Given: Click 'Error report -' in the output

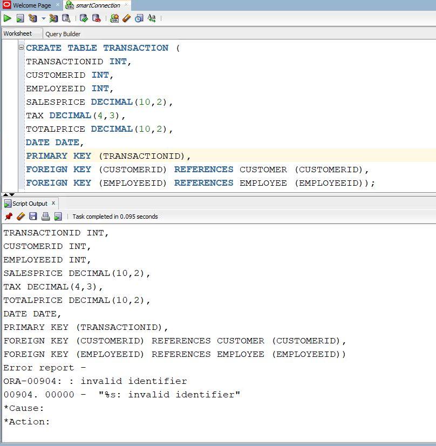Looking at the screenshot, I should click(x=45, y=368).
